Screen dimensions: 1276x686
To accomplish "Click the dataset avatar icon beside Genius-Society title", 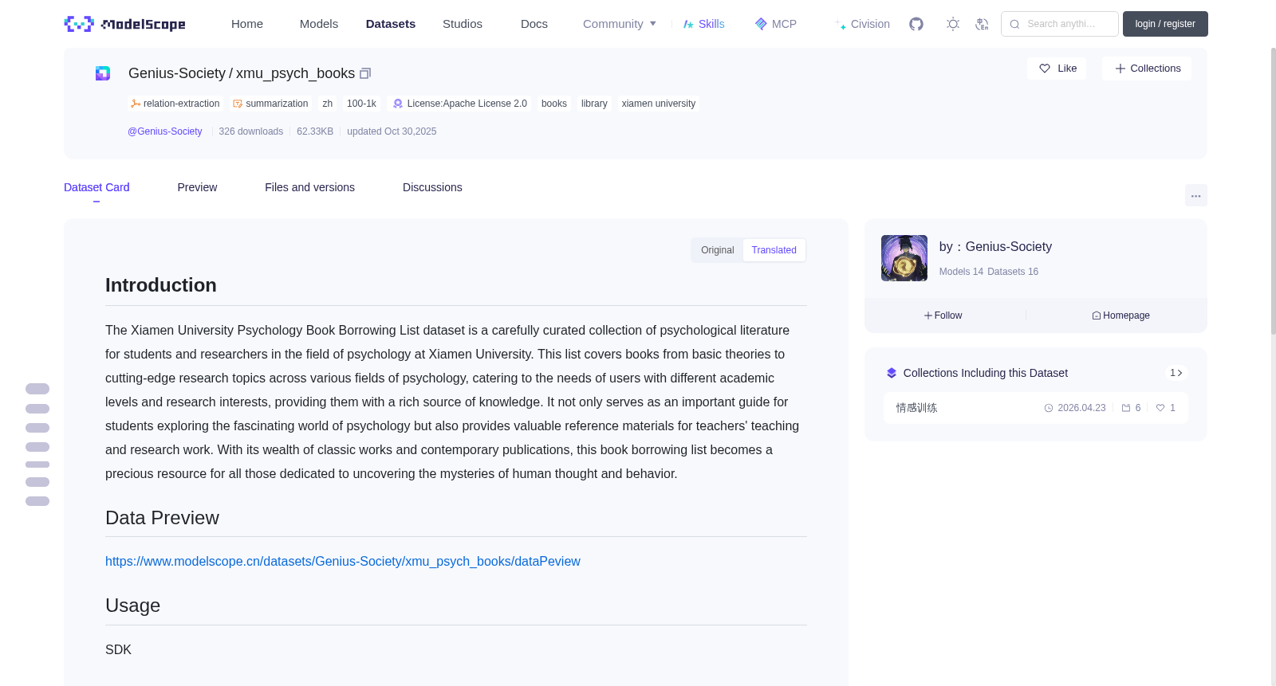I will click(103, 73).
